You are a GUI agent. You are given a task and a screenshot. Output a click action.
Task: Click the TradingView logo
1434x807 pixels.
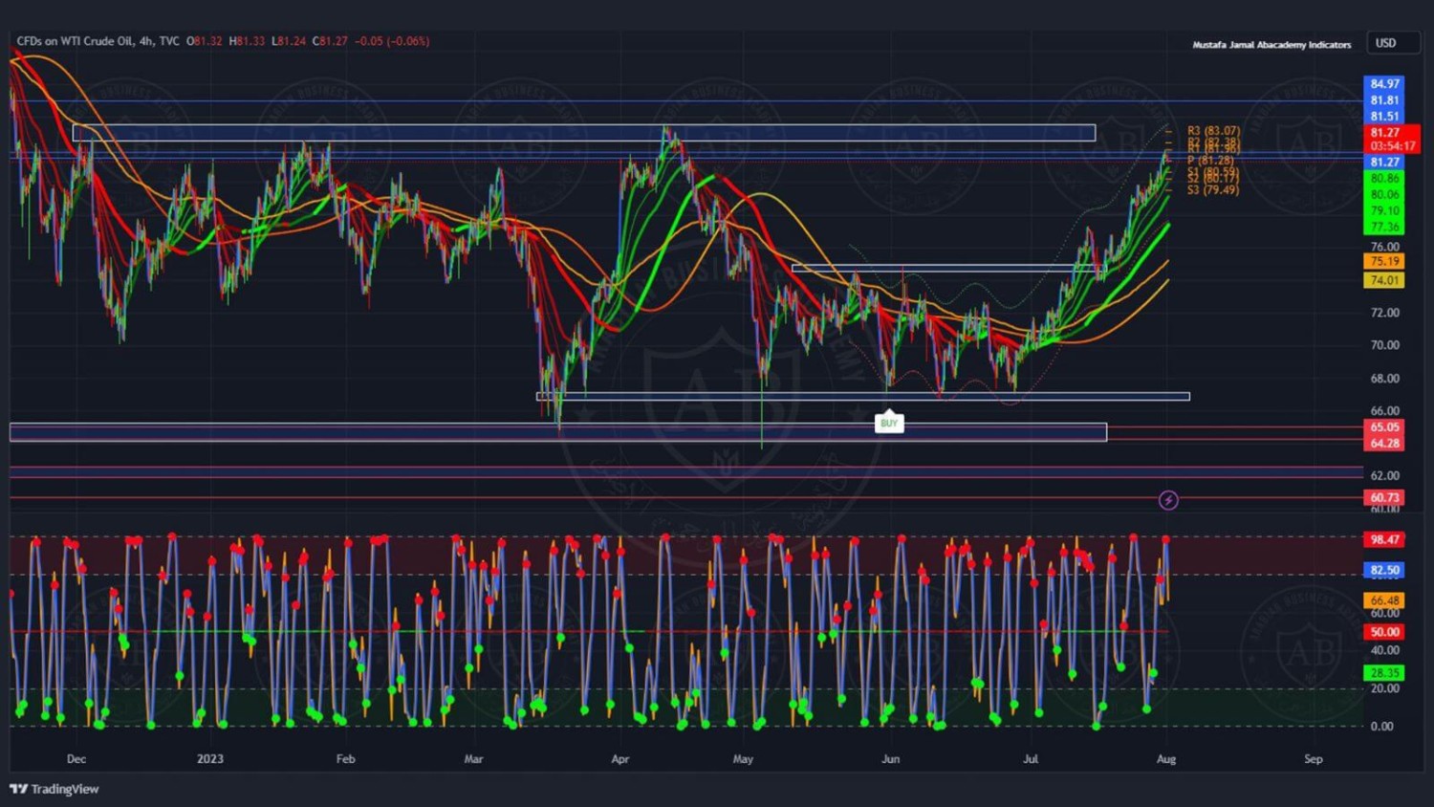(x=54, y=789)
